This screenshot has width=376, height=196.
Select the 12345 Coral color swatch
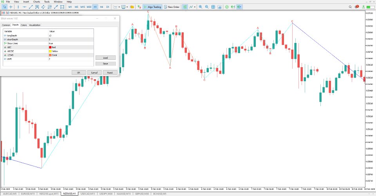coord(51,55)
